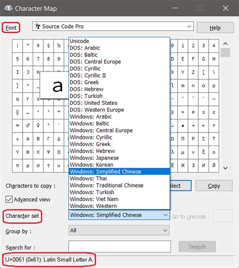Open Help for Character Map

[215, 28]
